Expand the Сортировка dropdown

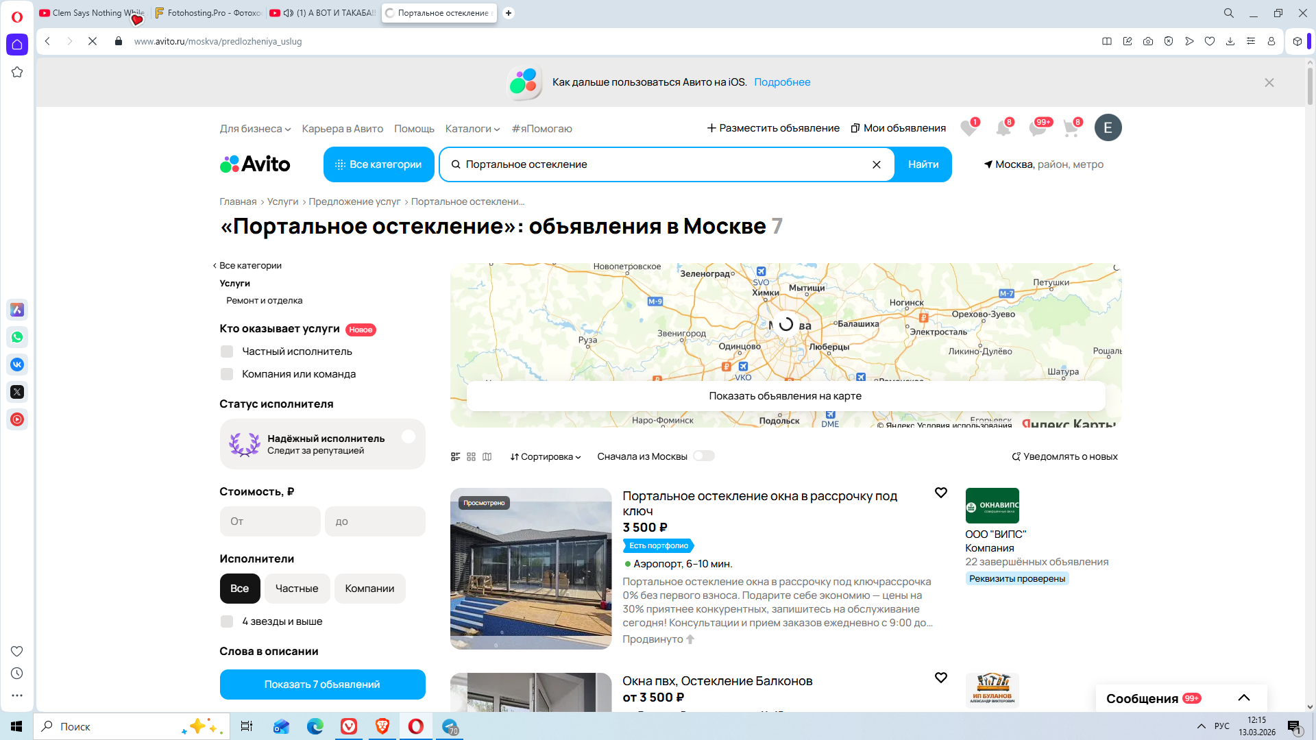click(x=546, y=457)
